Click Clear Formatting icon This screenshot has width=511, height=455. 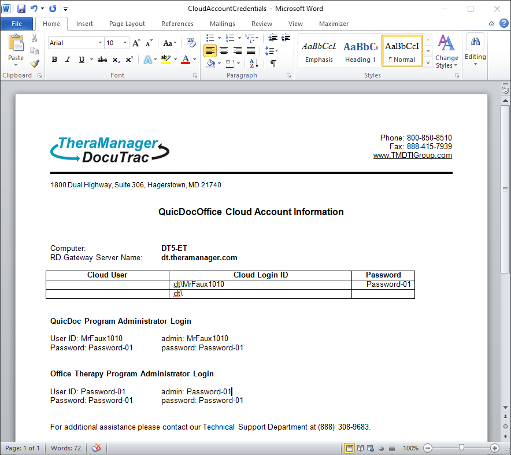coord(191,43)
